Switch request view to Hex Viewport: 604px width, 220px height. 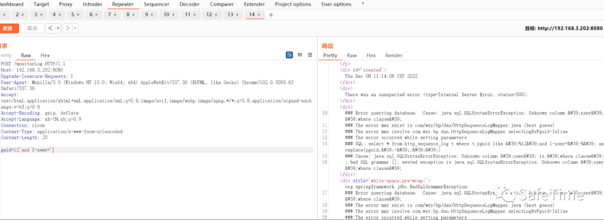point(45,55)
